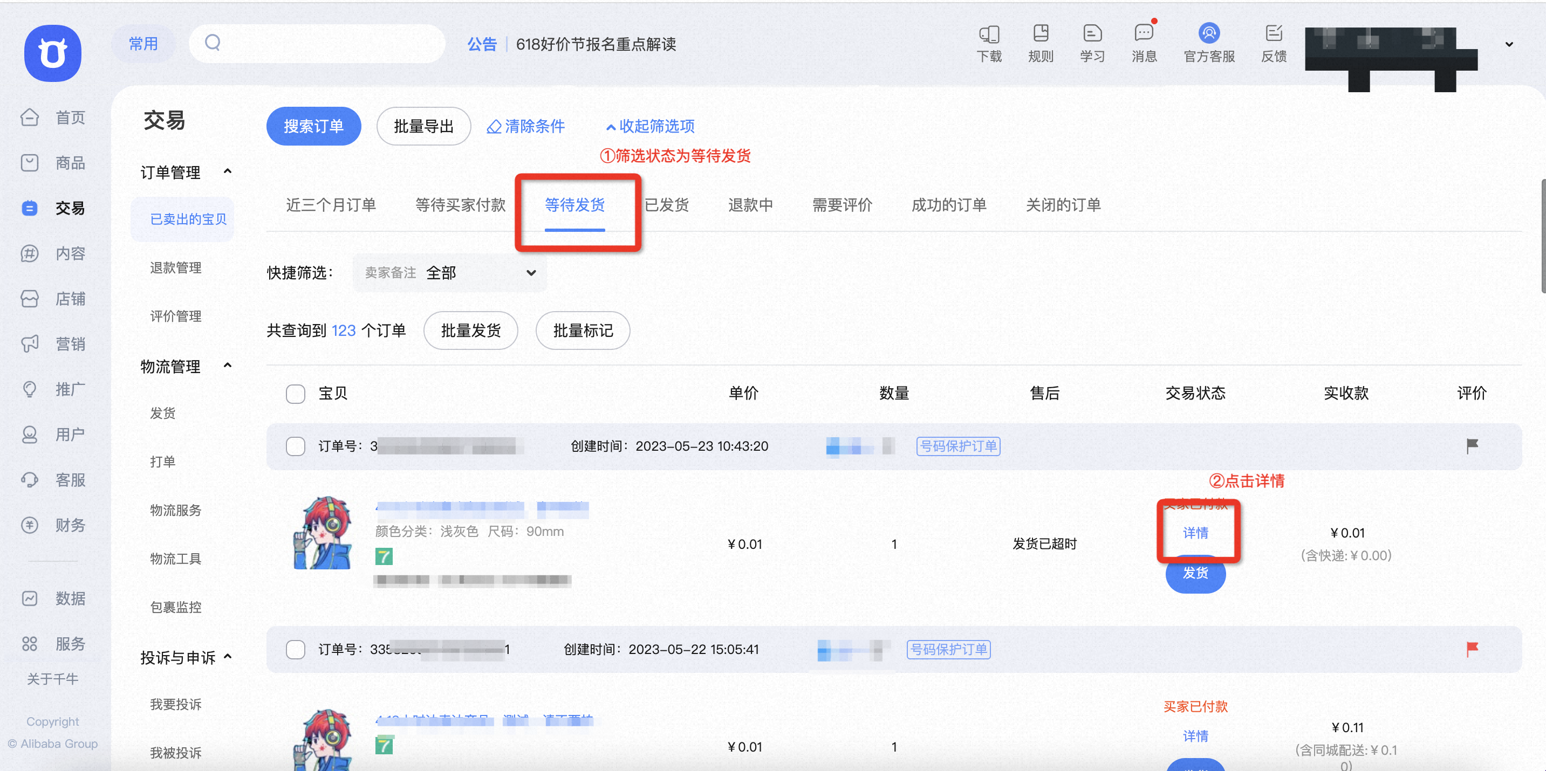This screenshot has width=1546, height=771.
Task: Open the 学习 learning icon
Action: click(x=1092, y=33)
